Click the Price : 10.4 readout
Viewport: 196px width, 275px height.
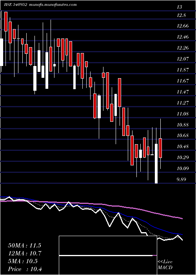pos(25,269)
